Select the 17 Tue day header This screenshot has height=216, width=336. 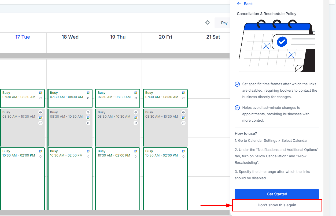click(23, 37)
